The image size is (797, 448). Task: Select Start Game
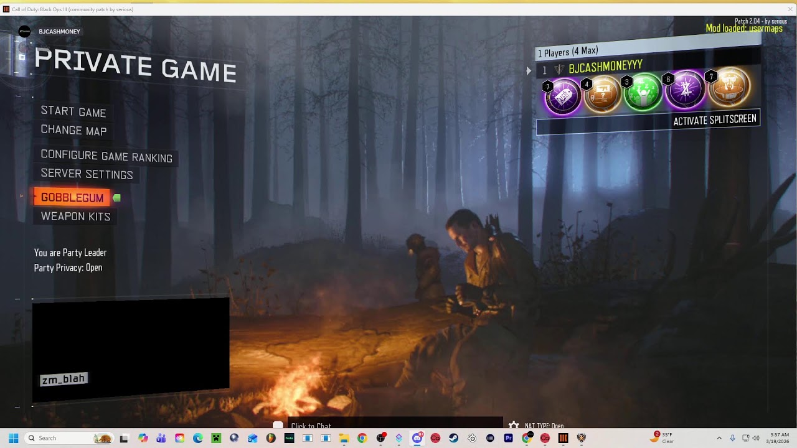(x=73, y=112)
